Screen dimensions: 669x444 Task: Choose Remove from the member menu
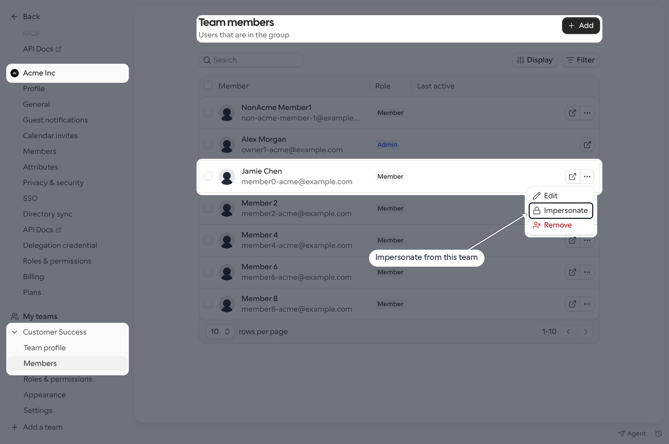pos(561,225)
